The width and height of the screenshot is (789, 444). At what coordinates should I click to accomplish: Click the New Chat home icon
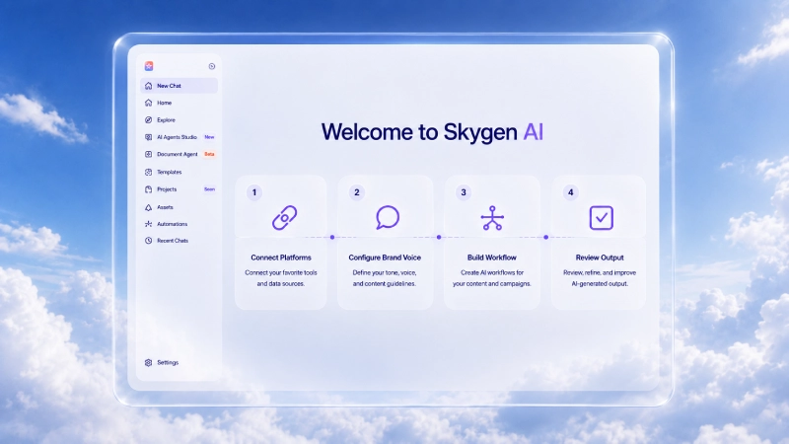pyautogui.click(x=149, y=86)
